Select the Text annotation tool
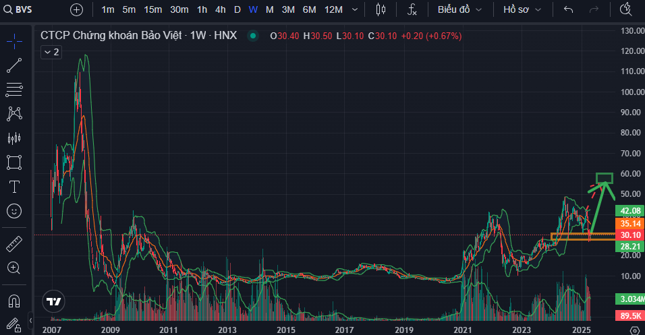This screenshot has height=335, width=645. click(14, 187)
